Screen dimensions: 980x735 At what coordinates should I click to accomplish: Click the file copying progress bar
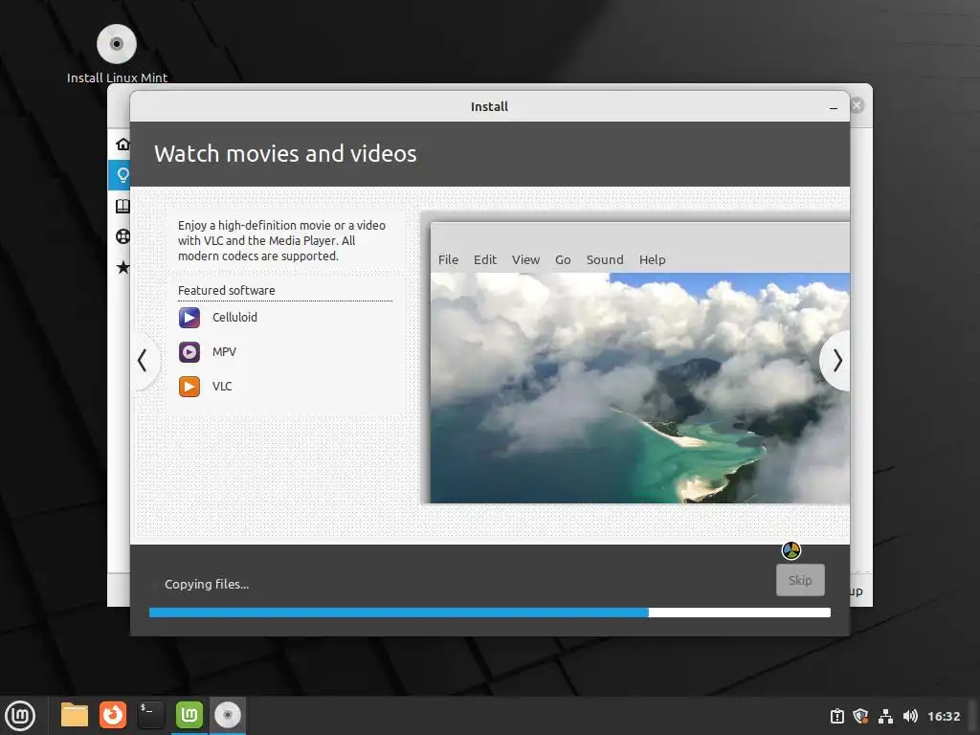(490, 612)
